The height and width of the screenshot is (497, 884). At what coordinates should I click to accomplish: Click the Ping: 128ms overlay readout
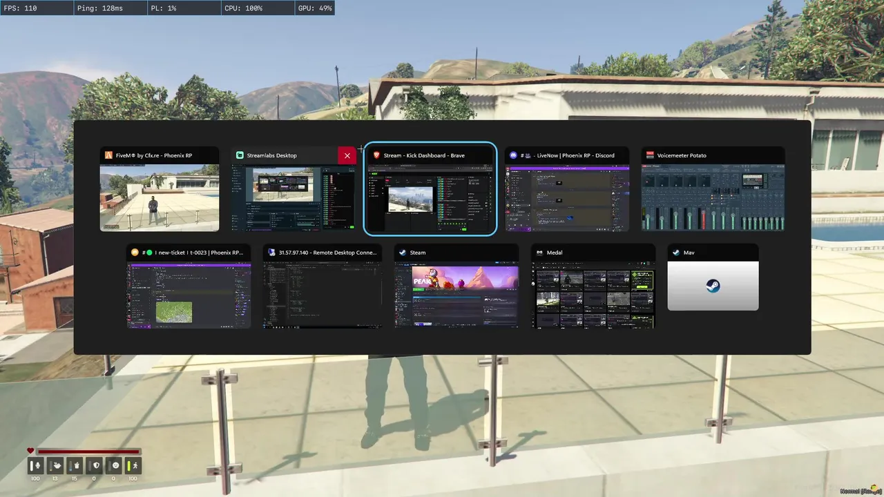(x=100, y=8)
